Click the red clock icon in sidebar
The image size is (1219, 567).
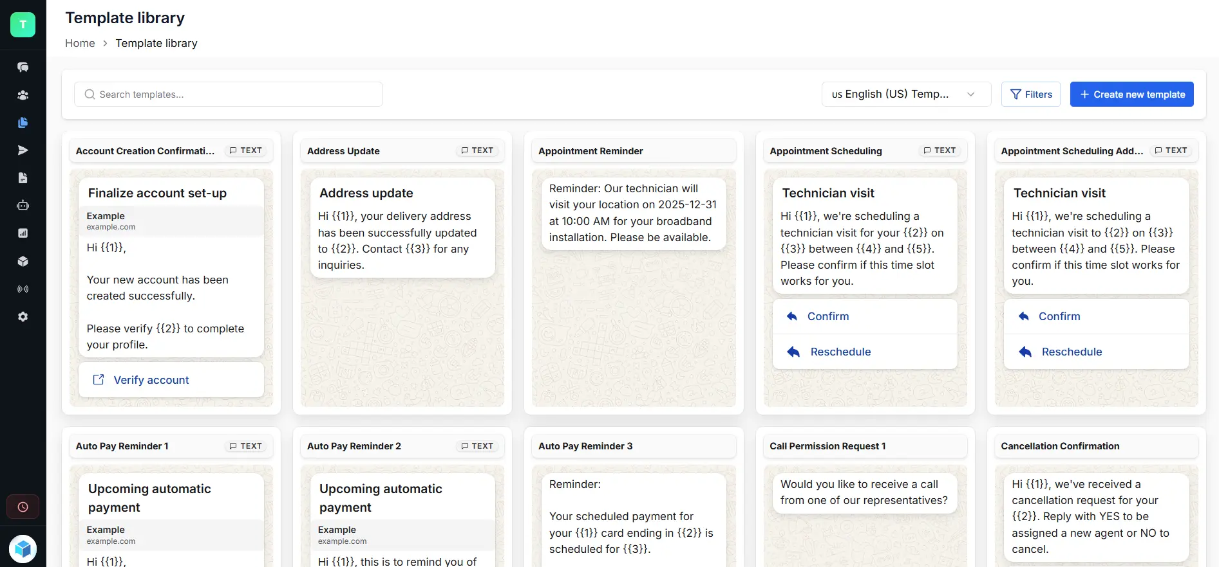[x=23, y=507]
